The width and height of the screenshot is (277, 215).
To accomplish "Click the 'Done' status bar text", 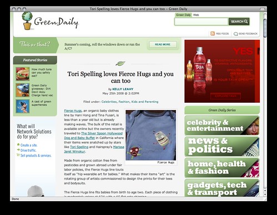I will [15, 199].
